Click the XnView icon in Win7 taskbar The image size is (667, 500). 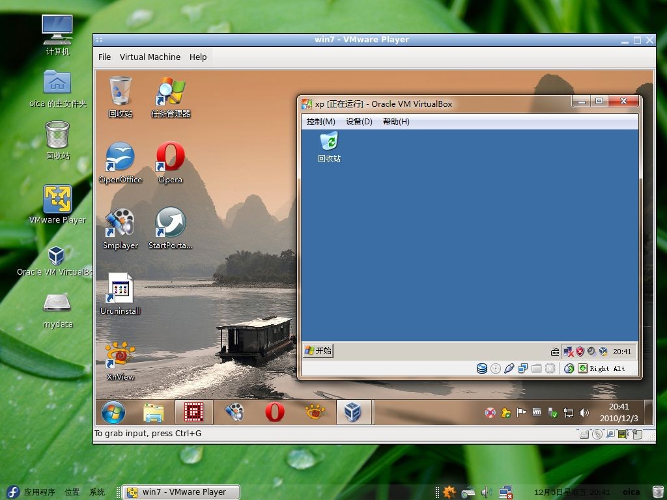coord(315,411)
